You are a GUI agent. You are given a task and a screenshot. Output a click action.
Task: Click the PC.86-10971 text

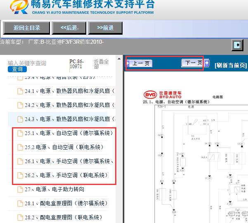point(77,64)
